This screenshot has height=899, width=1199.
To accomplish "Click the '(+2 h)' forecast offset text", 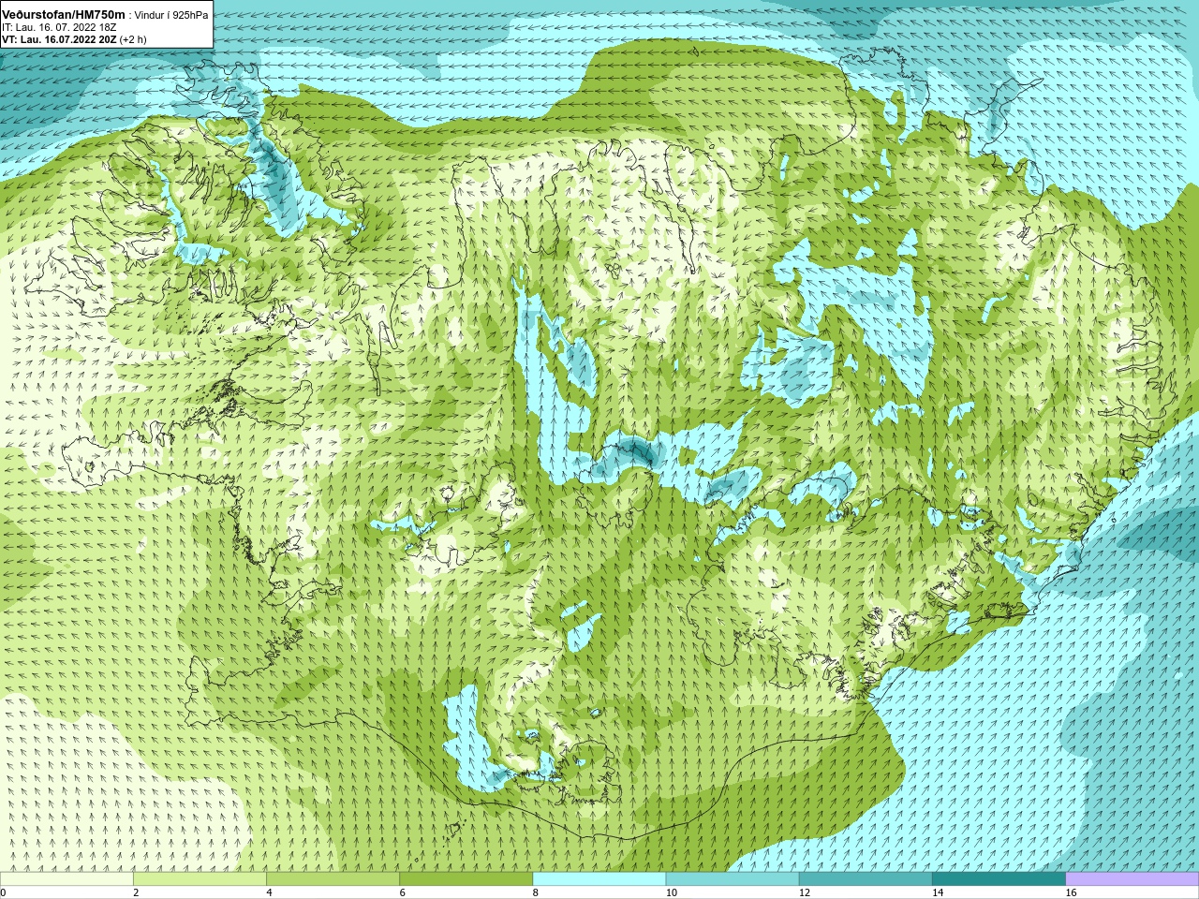I will [x=134, y=40].
